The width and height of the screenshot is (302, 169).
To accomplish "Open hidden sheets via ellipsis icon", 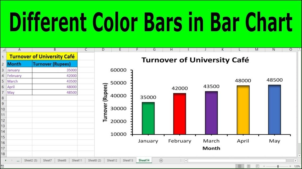I will tap(17, 160).
